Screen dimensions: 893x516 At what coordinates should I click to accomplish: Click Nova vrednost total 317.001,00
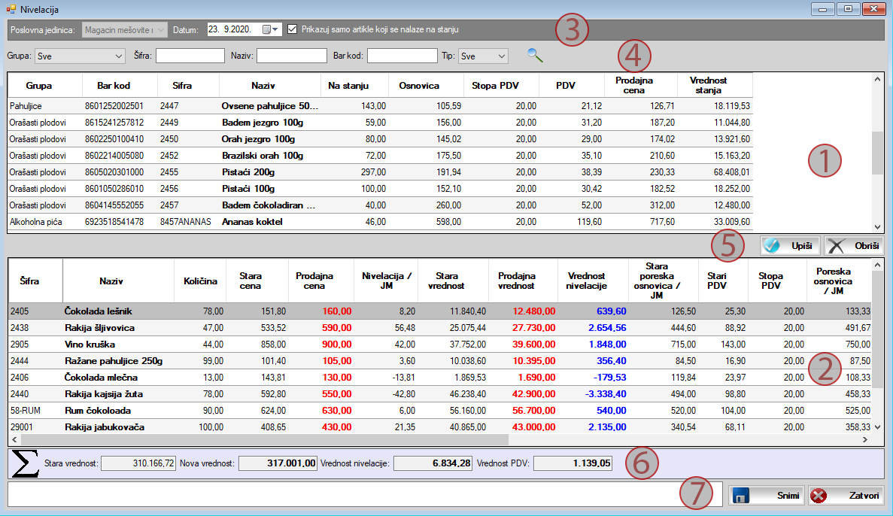[x=278, y=463]
